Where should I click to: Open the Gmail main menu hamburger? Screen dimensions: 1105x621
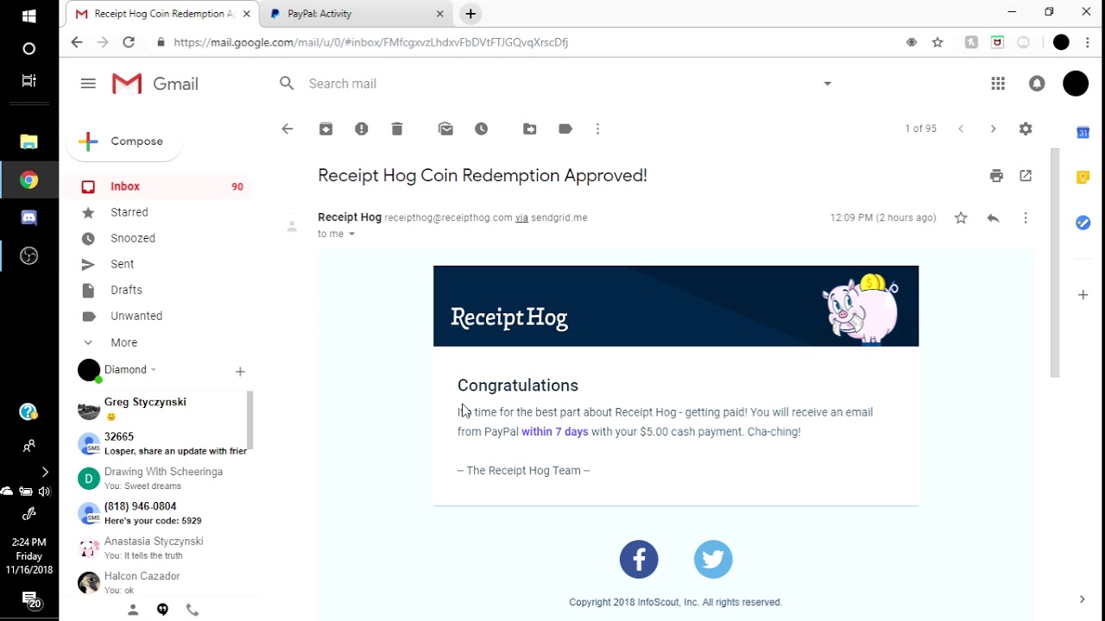click(x=88, y=84)
